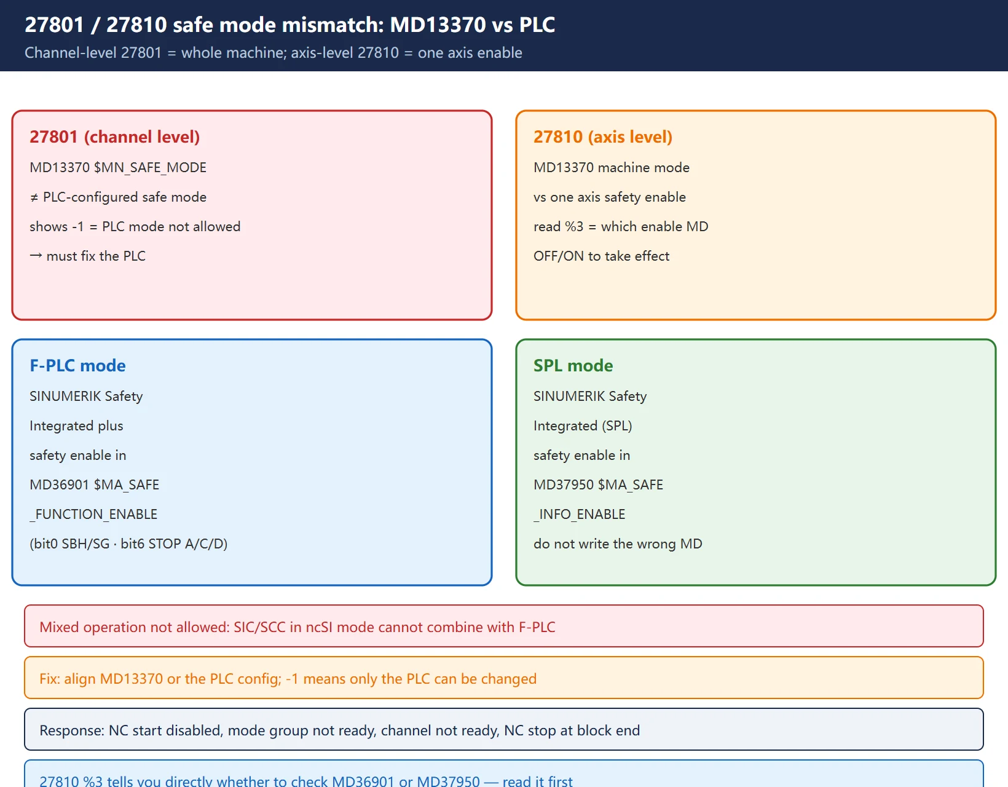Click 'MD13370 machine mode' line
1008x787 pixels.
[x=612, y=167]
